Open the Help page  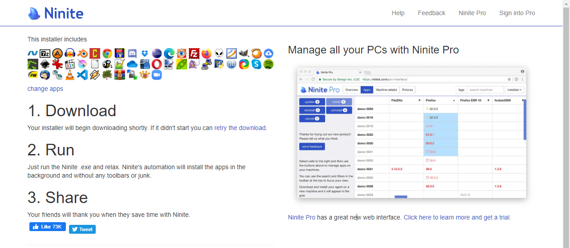click(398, 13)
